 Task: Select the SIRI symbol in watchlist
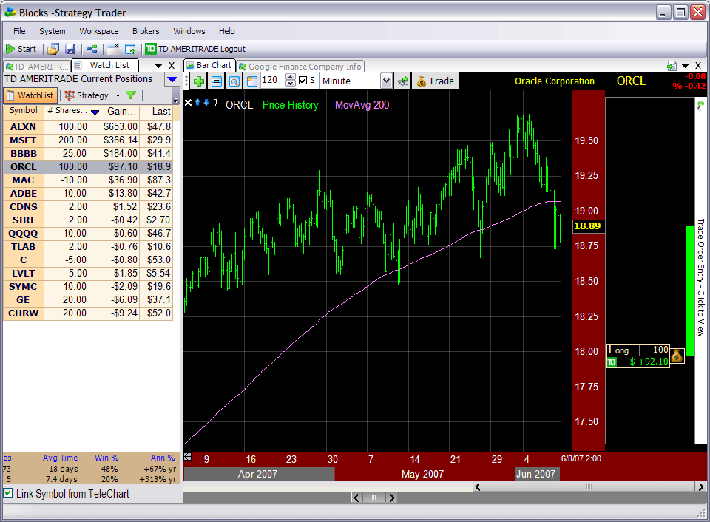click(x=23, y=220)
